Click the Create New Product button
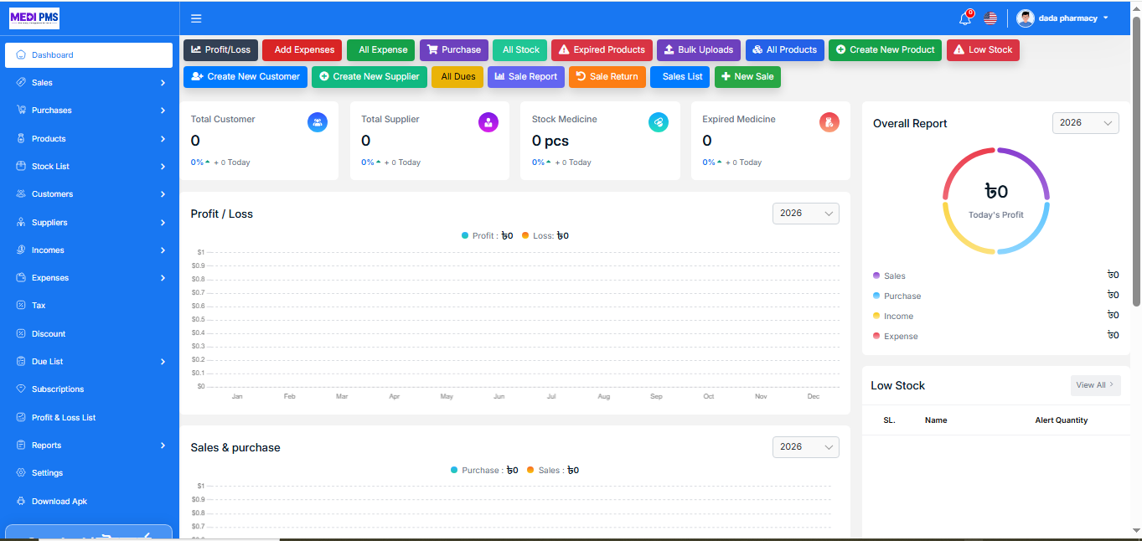The height and width of the screenshot is (541, 1142). (x=885, y=50)
